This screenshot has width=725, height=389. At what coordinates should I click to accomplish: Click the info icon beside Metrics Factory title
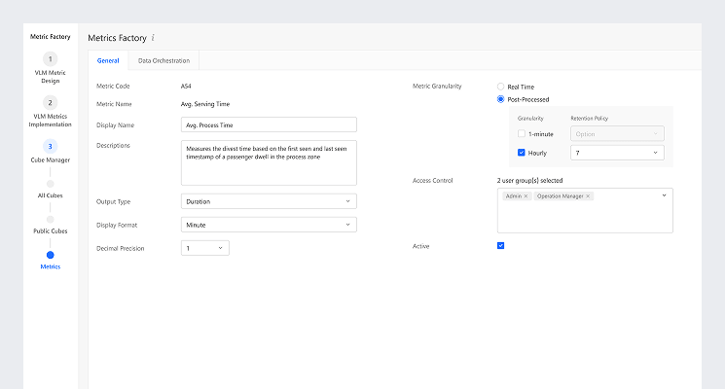(153, 38)
